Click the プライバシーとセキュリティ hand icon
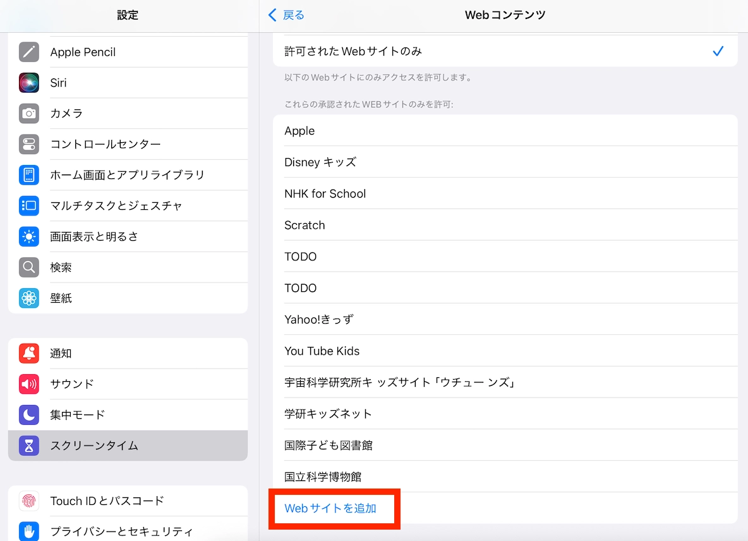The height and width of the screenshot is (541, 748). tap(29, 532)
